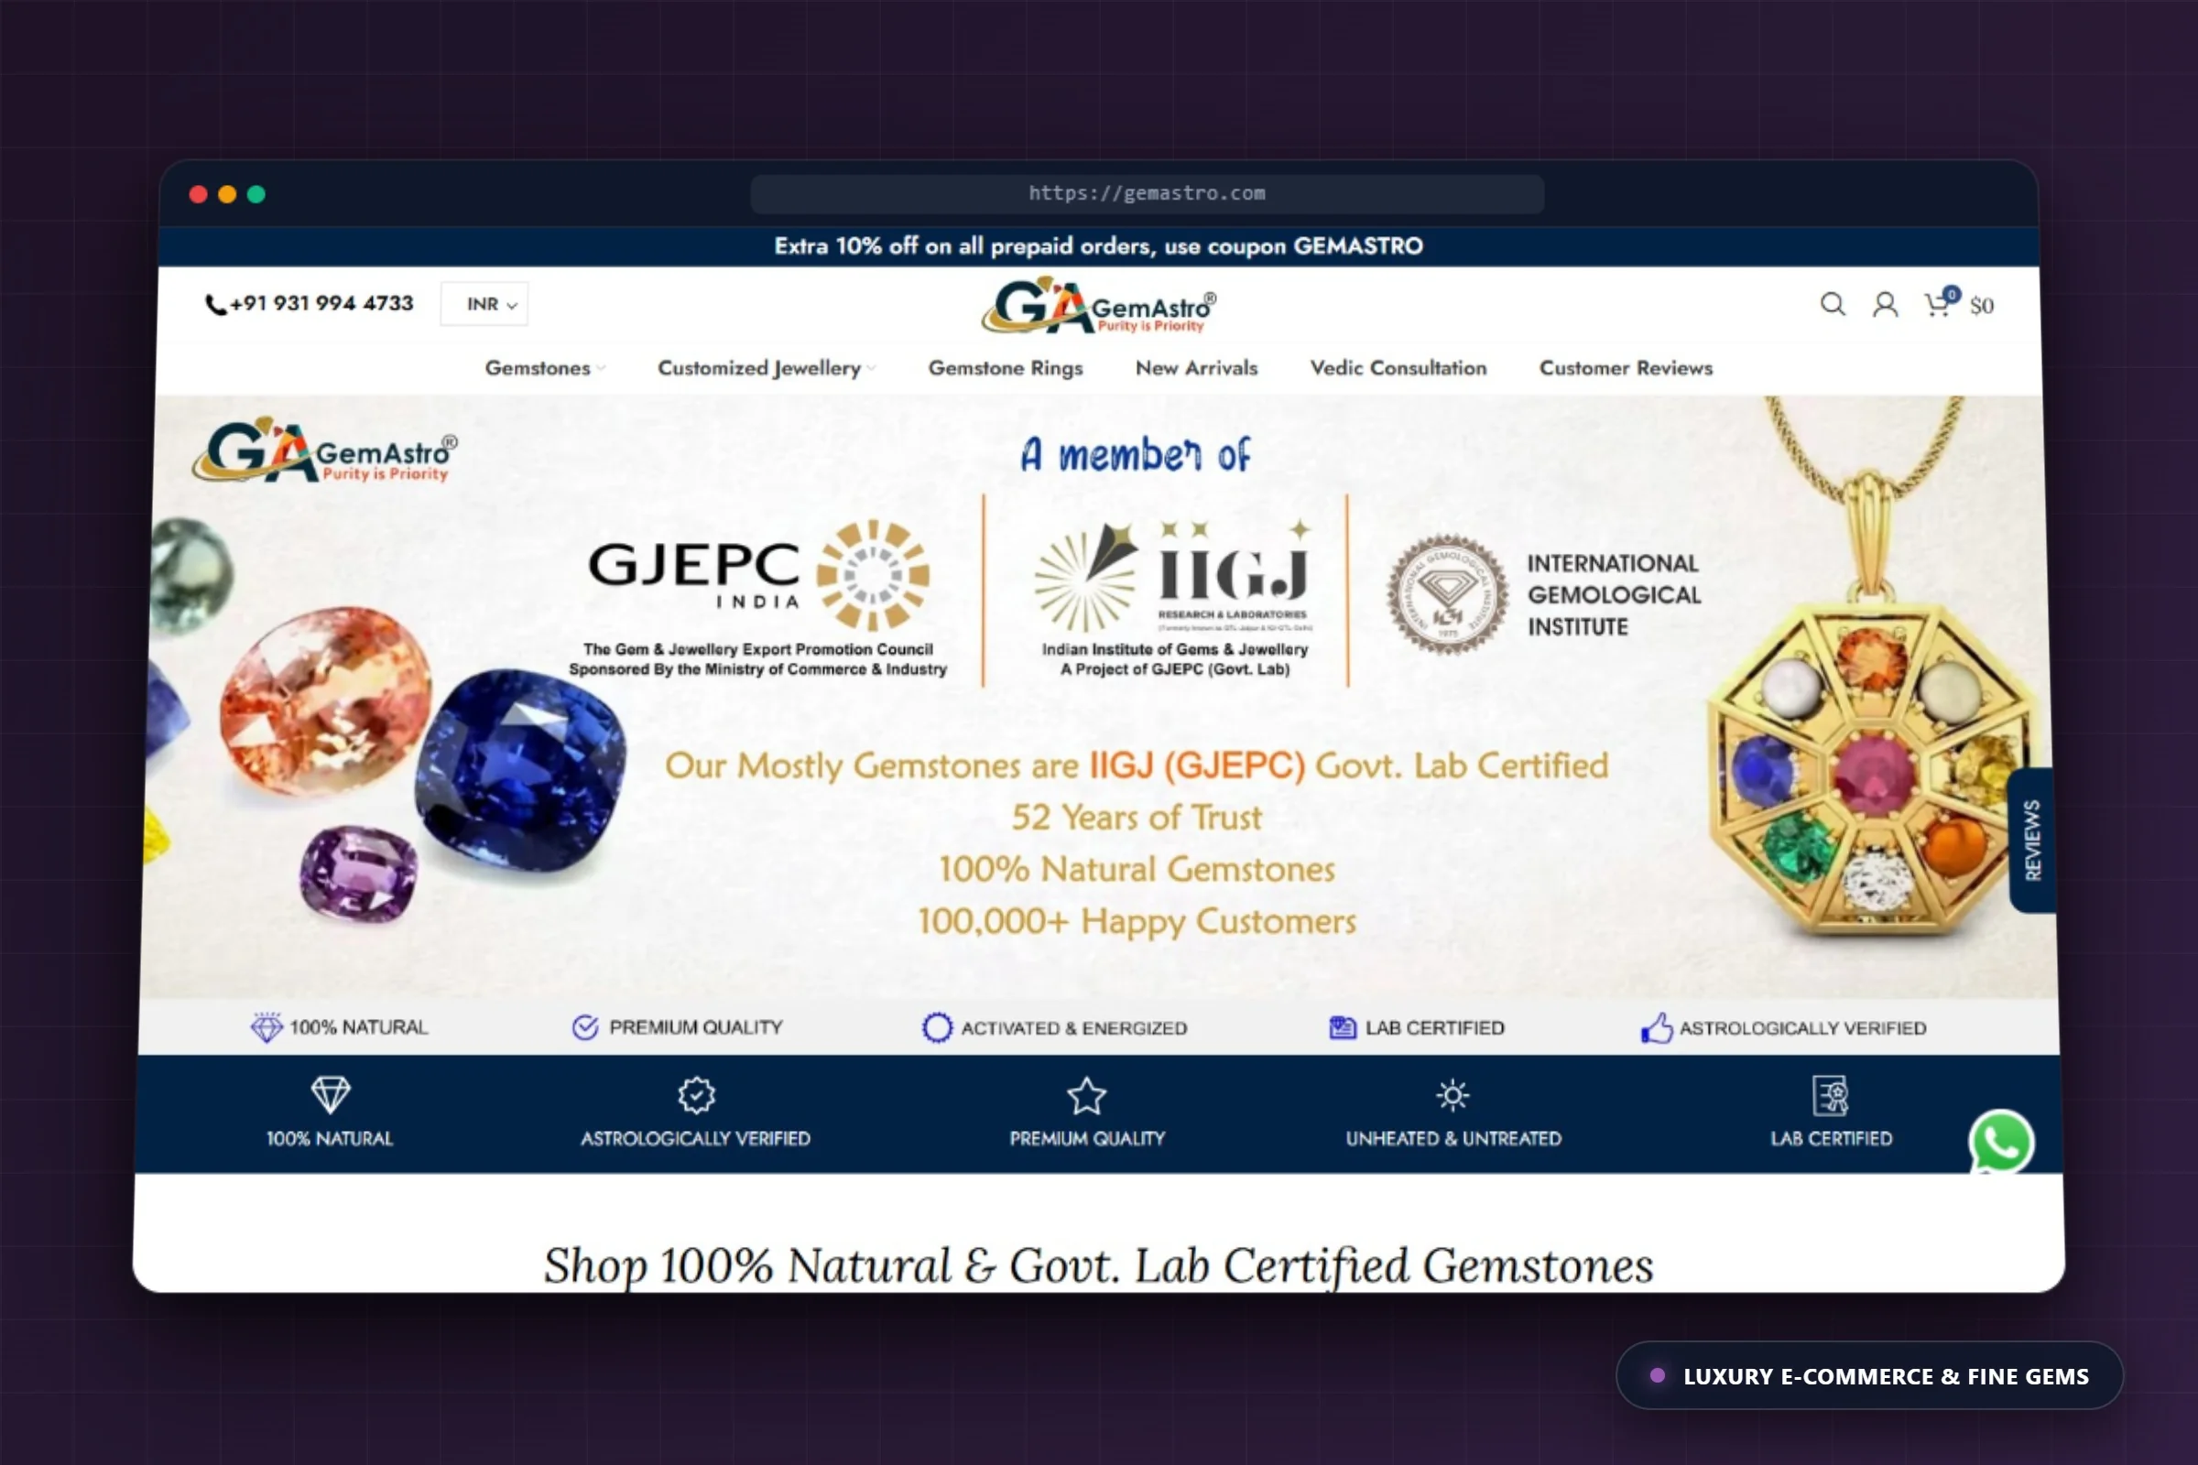Click the Unheated & Untreated sun icon
This screenshot has height=1465, width=2198.
pyautogui.click(x=1453, y=1095)
